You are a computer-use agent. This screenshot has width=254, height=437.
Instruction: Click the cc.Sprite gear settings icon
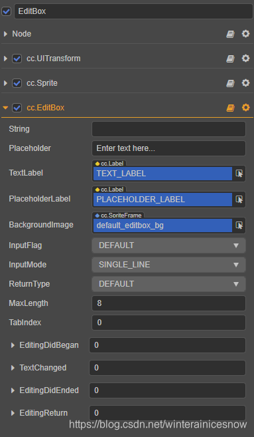(245, 82)
